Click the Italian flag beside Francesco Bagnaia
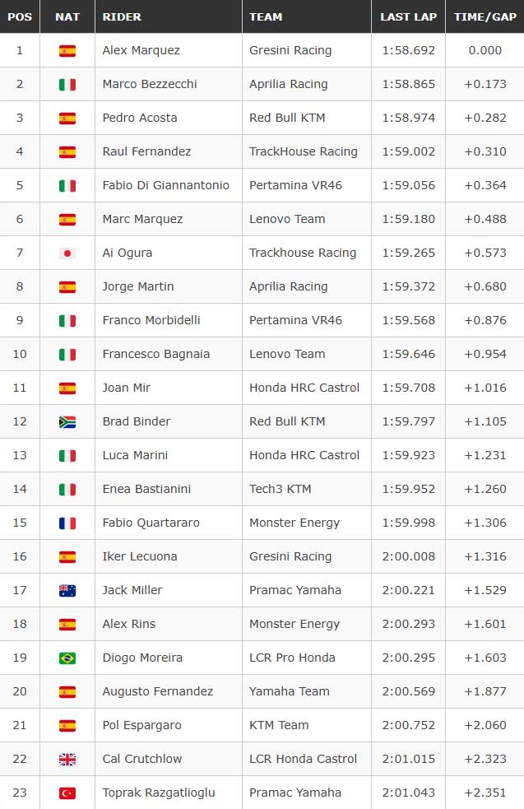 pyautogui.click(x=67, y=354)
